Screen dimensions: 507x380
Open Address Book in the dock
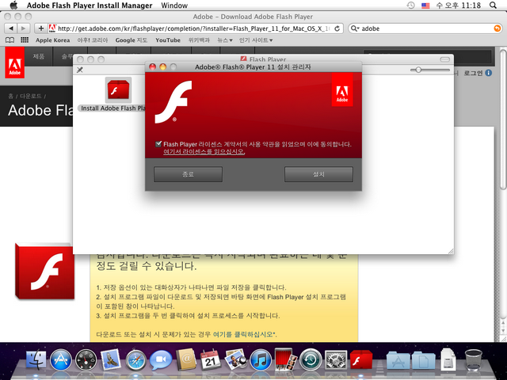tap(186, 359)
